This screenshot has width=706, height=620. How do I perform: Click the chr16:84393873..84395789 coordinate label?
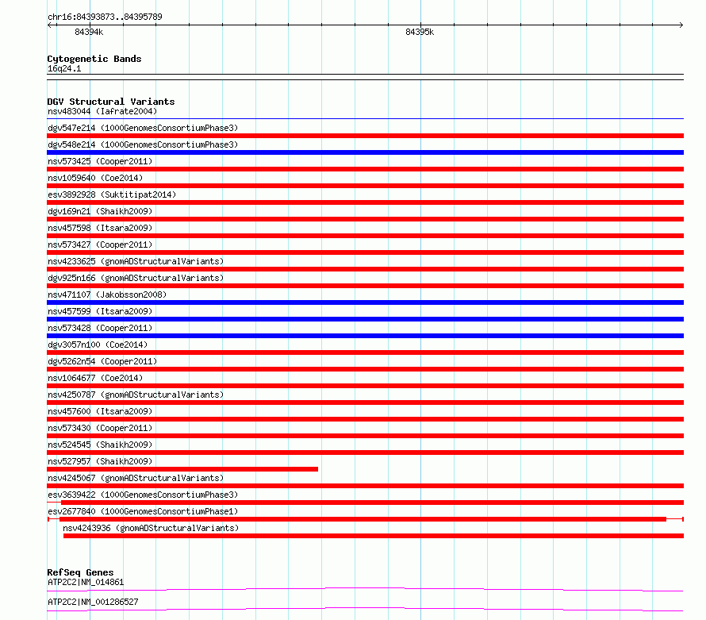pos(105,17)
